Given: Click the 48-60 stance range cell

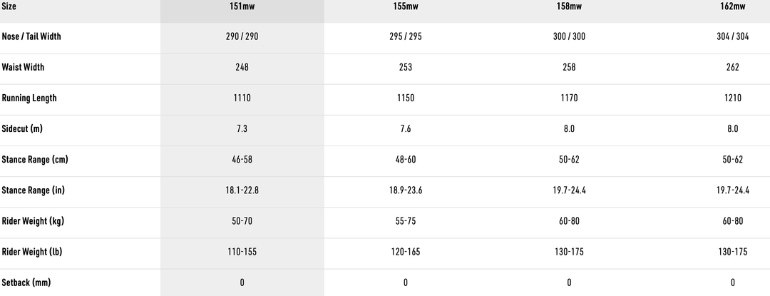Looking at the screenshot, I should (x=406, y=160).
